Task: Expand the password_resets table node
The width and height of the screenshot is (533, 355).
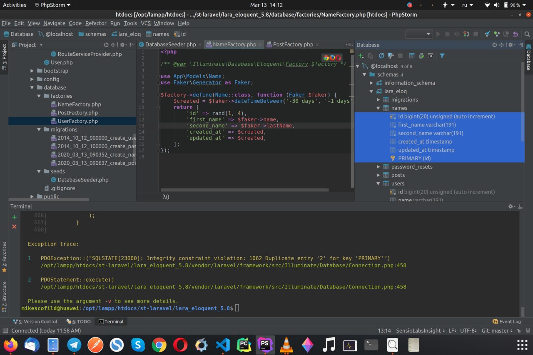Action: coord(378,167)
